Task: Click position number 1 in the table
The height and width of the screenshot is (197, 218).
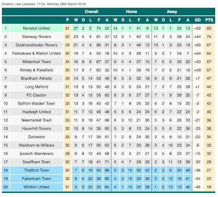Action: pyautogui.click(x=5, y=28)
